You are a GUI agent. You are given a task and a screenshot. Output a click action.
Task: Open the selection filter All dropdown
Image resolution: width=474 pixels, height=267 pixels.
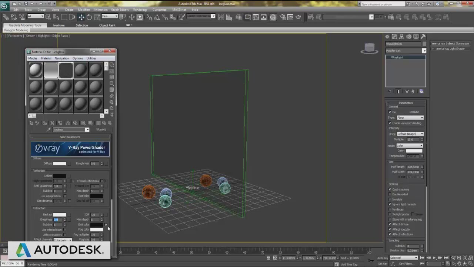[36, 16]
